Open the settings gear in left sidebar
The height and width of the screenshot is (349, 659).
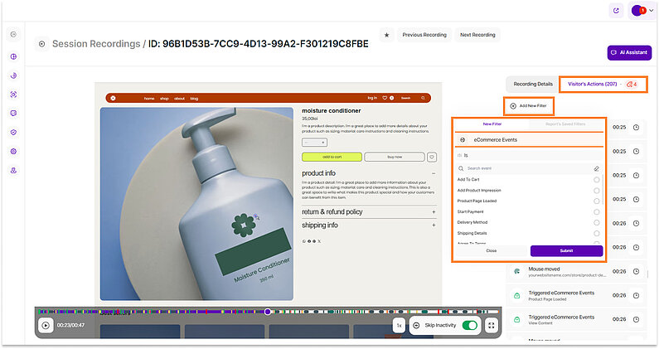(13, 152)
